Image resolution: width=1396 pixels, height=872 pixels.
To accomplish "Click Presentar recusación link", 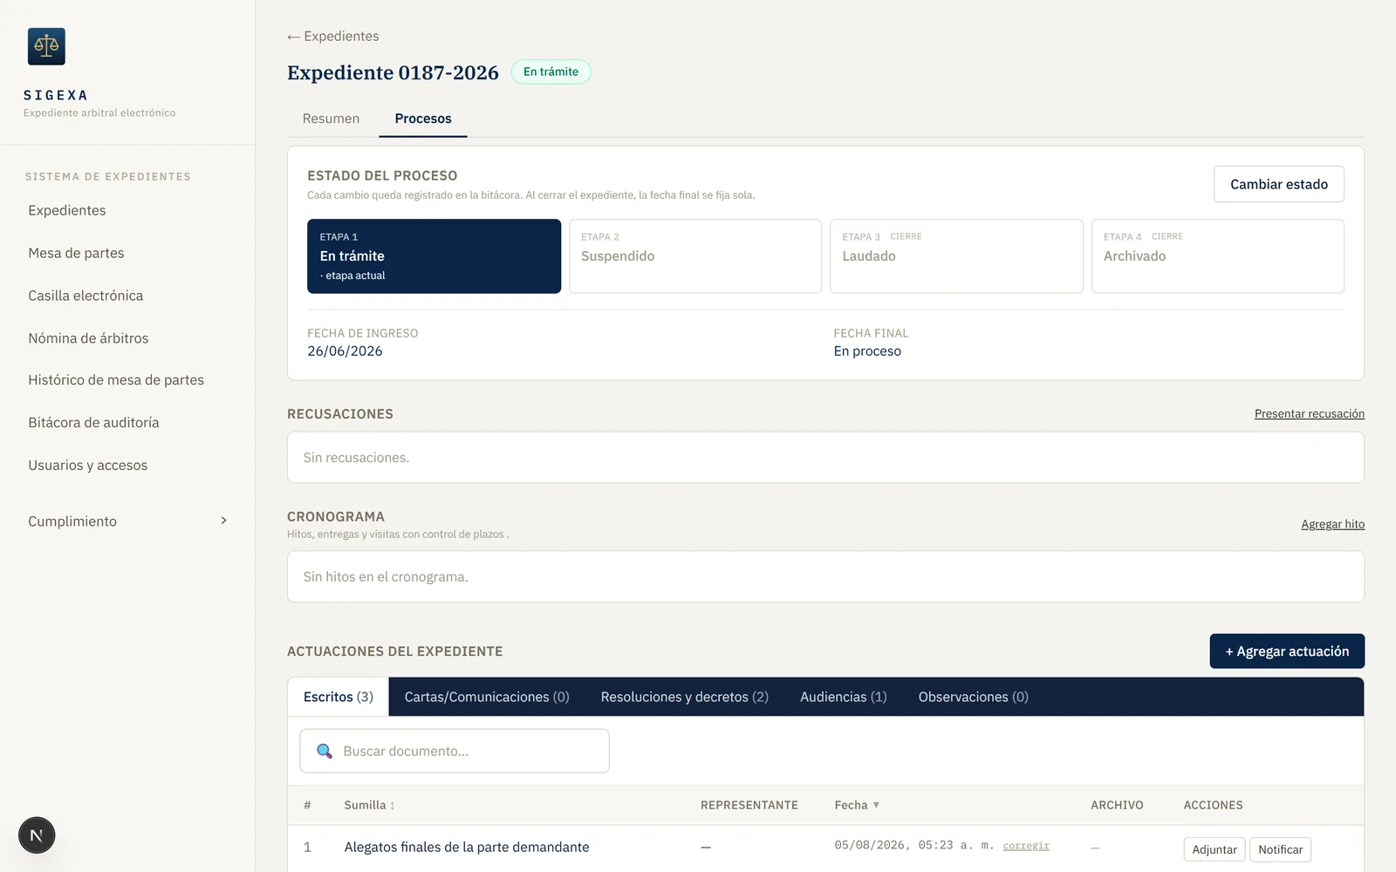I will (x=1310, y=413).
